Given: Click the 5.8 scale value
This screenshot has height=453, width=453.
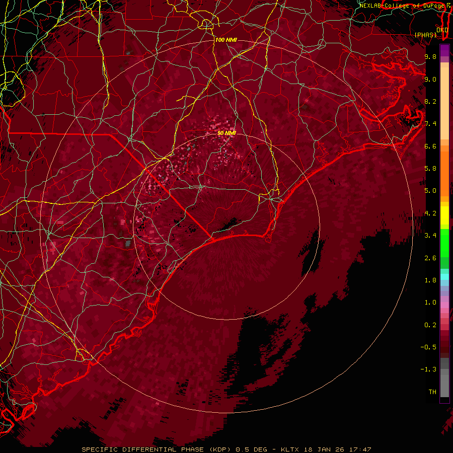Looking at the screenshot, I should [430, 169].
